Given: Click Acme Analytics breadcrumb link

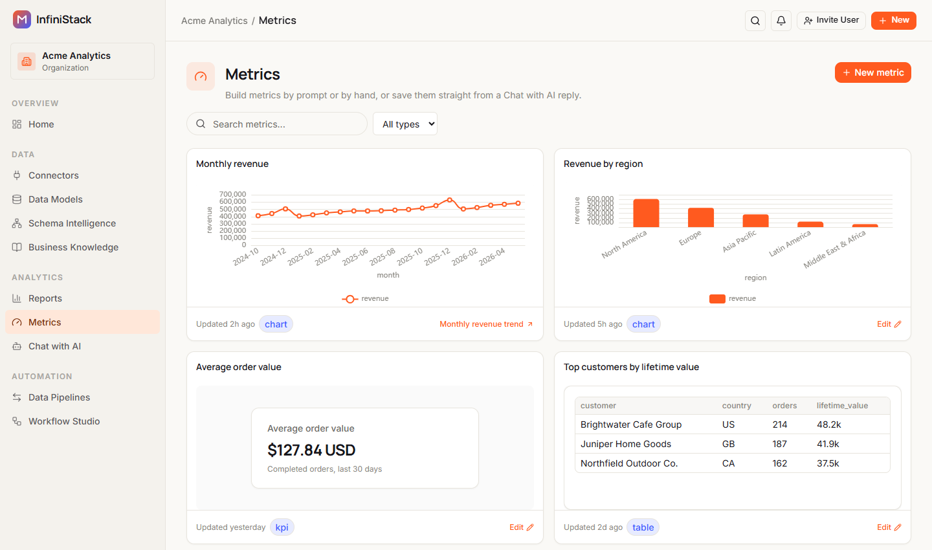Looking at the screenshot, I should [x=214, y=21].
